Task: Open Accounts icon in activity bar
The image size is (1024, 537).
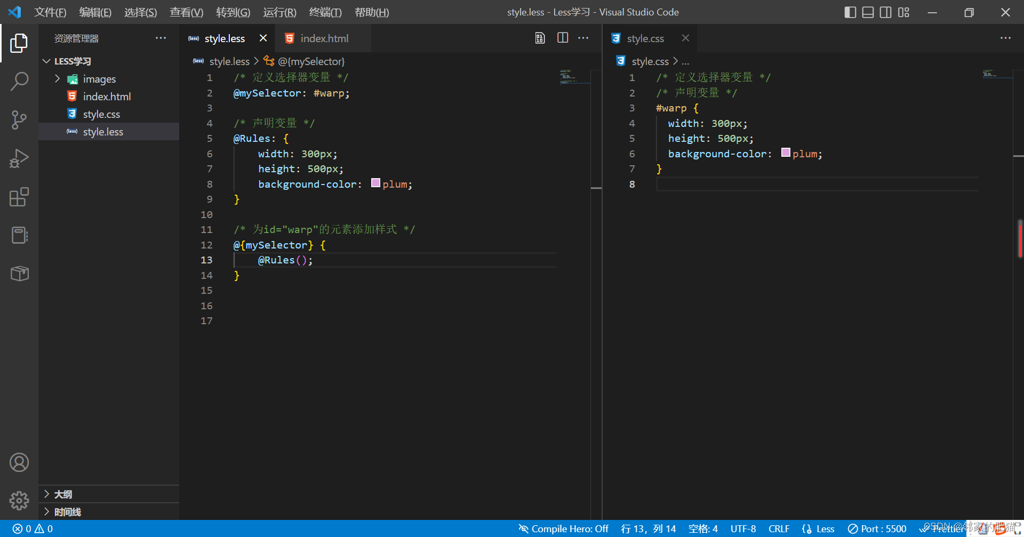Action: [19, 462]
